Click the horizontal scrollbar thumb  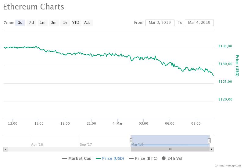pos(170,149)
